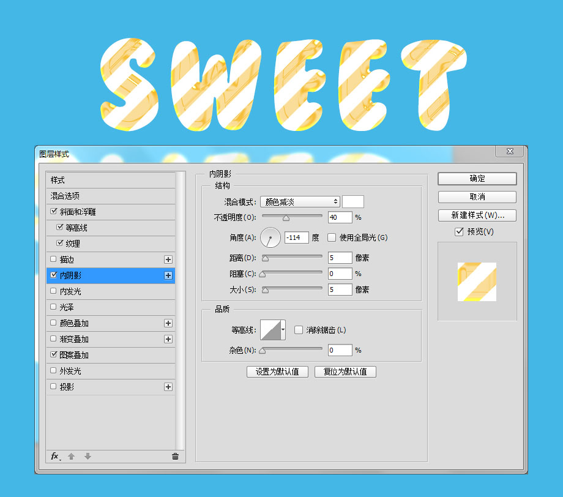Image resolution: width=563 pixels, height=497 pixels.
Task: Click the fx icon at panel bottom
Action: (x=54, y=456)
